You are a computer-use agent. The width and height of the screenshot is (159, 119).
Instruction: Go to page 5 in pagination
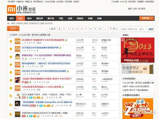point(77,29)
